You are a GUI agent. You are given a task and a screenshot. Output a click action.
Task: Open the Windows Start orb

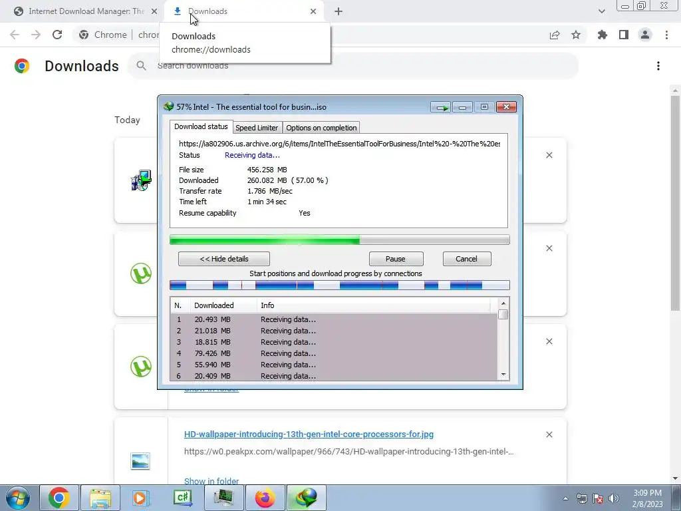(x=18, y=498)
